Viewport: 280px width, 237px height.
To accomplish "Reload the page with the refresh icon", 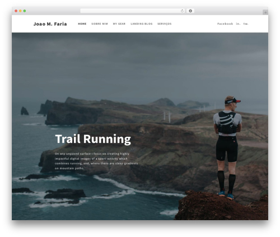I will (x=182, y=11).
